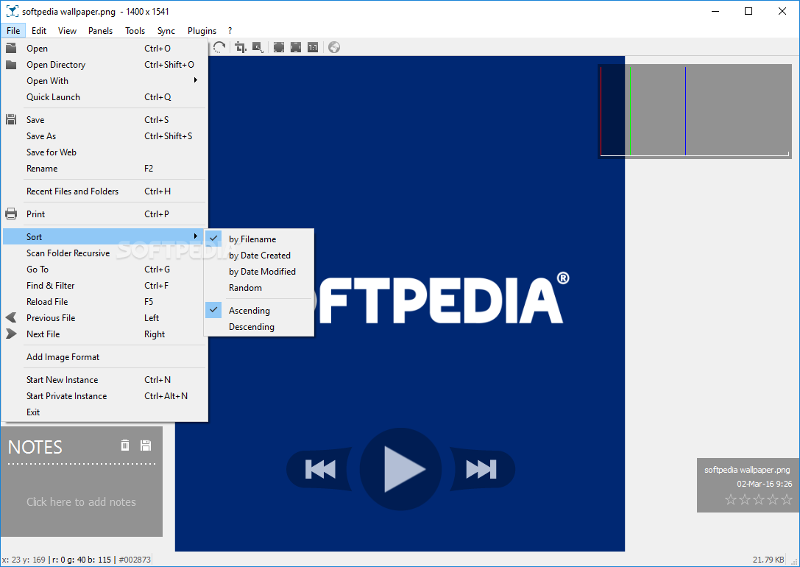The width and height of the screenshot is (800, 567).
Task: Open the Edit menu
Action: 39,31
